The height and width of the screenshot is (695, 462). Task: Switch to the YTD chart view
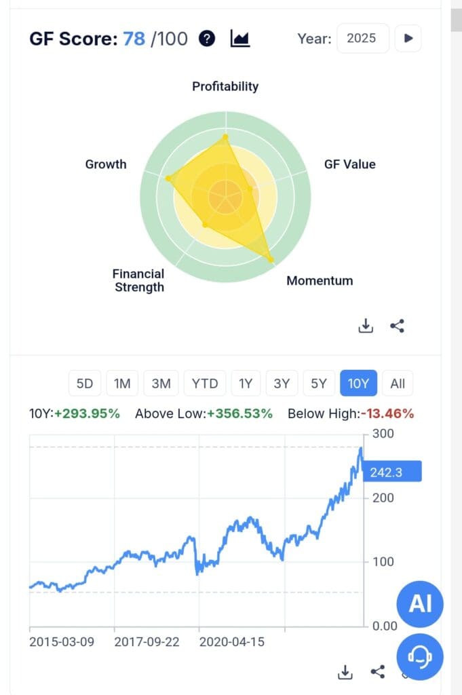click(204, 383)
